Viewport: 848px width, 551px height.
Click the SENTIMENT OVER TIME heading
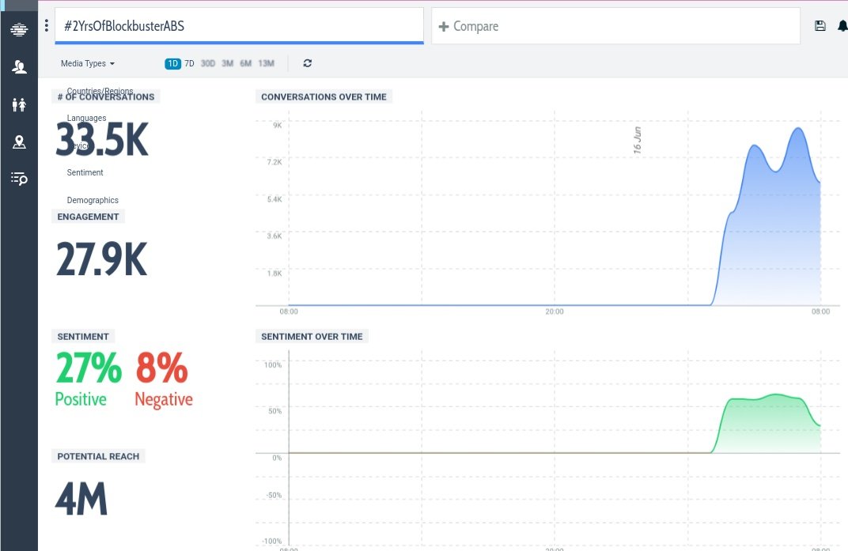point(312,336)
